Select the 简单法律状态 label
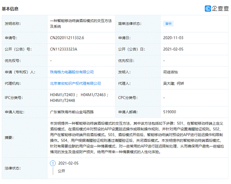Screen dimensions: 231x184 pos(129,23)
